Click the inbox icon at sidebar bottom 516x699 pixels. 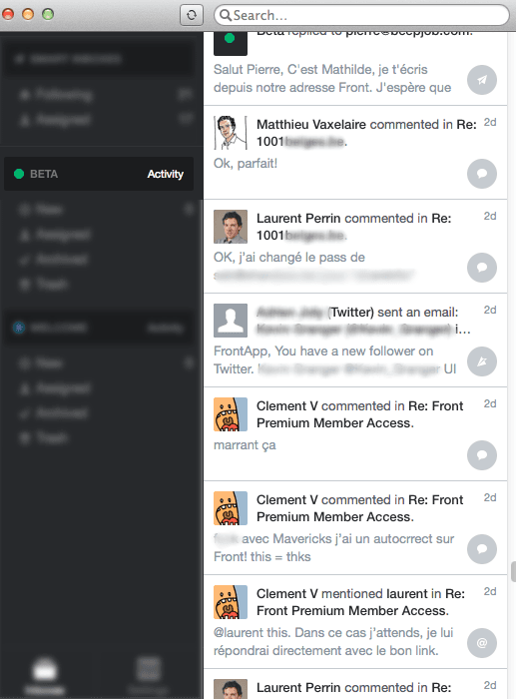(44, 670)
